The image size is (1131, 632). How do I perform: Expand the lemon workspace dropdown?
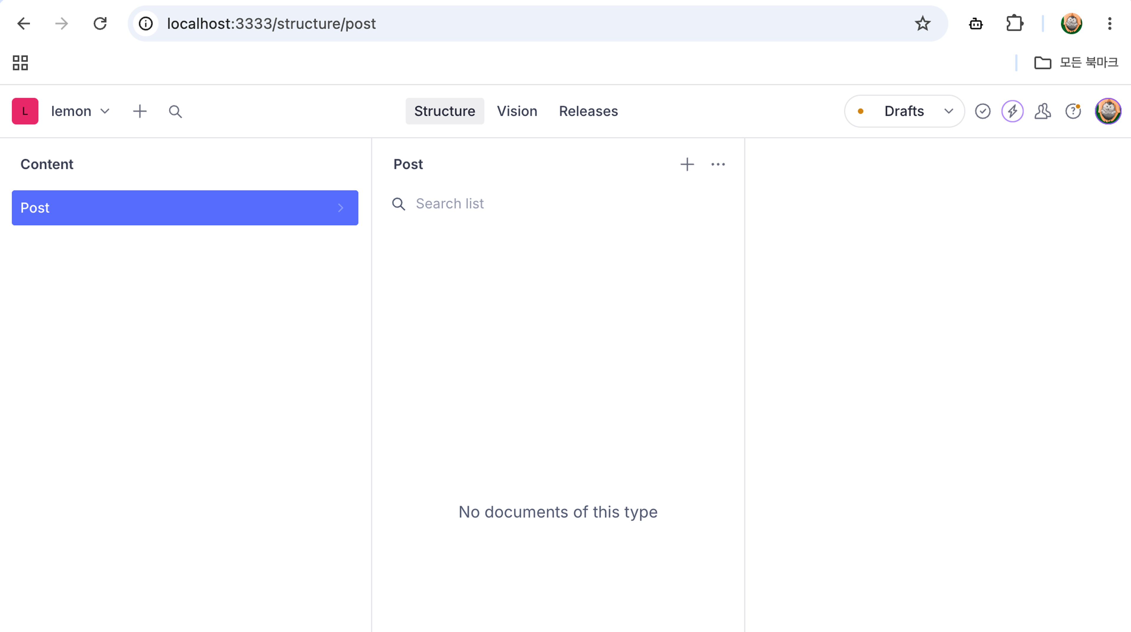tap(80, 111)
